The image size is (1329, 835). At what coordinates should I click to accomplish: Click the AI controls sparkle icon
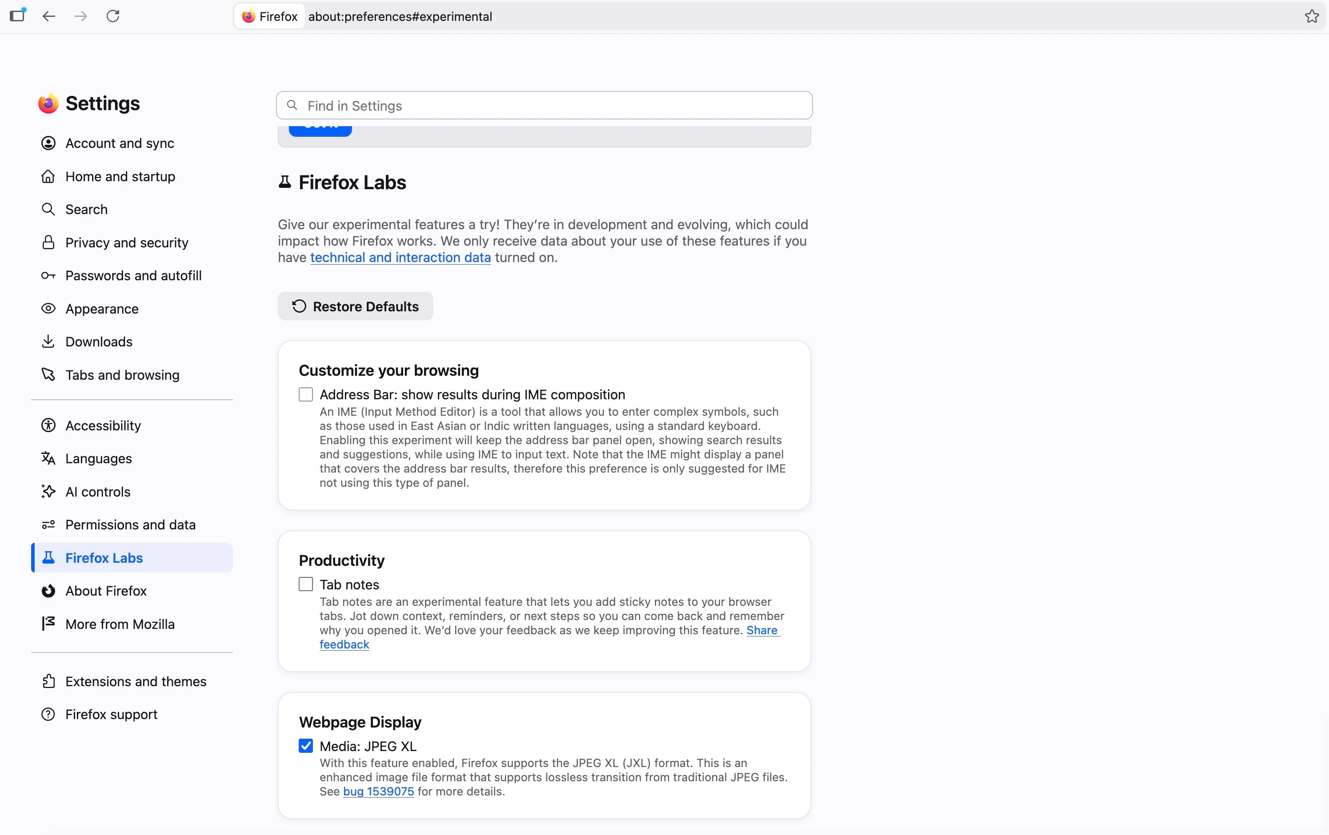48,492
